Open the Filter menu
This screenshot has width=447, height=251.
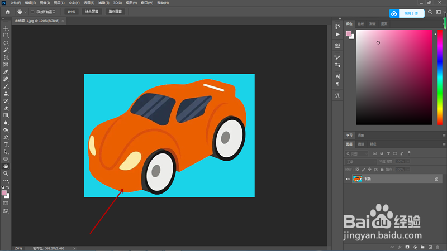[x=104, y=3]
